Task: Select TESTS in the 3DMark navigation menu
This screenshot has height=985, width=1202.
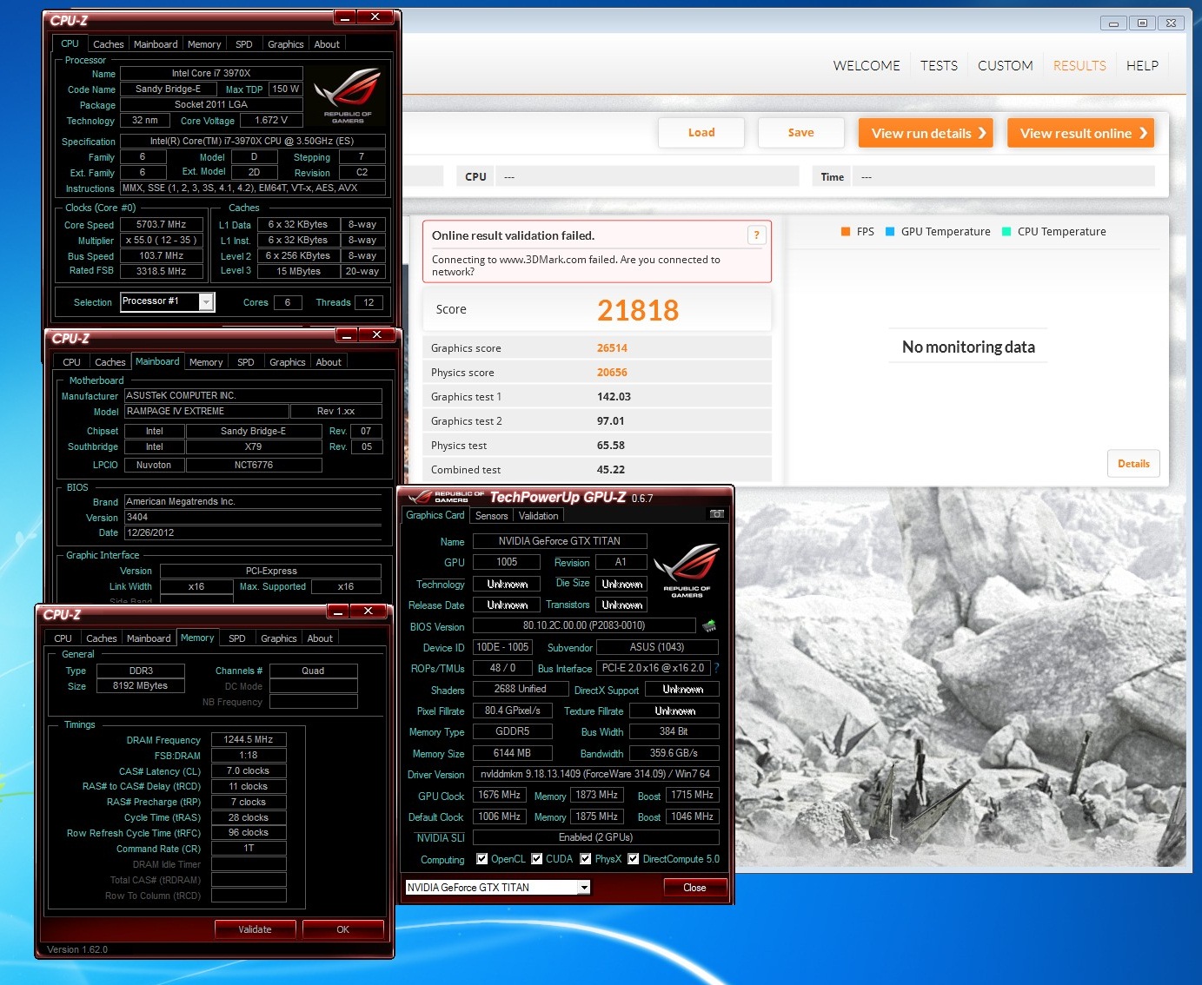Action: pyautogui.click(x=939, y=65)
